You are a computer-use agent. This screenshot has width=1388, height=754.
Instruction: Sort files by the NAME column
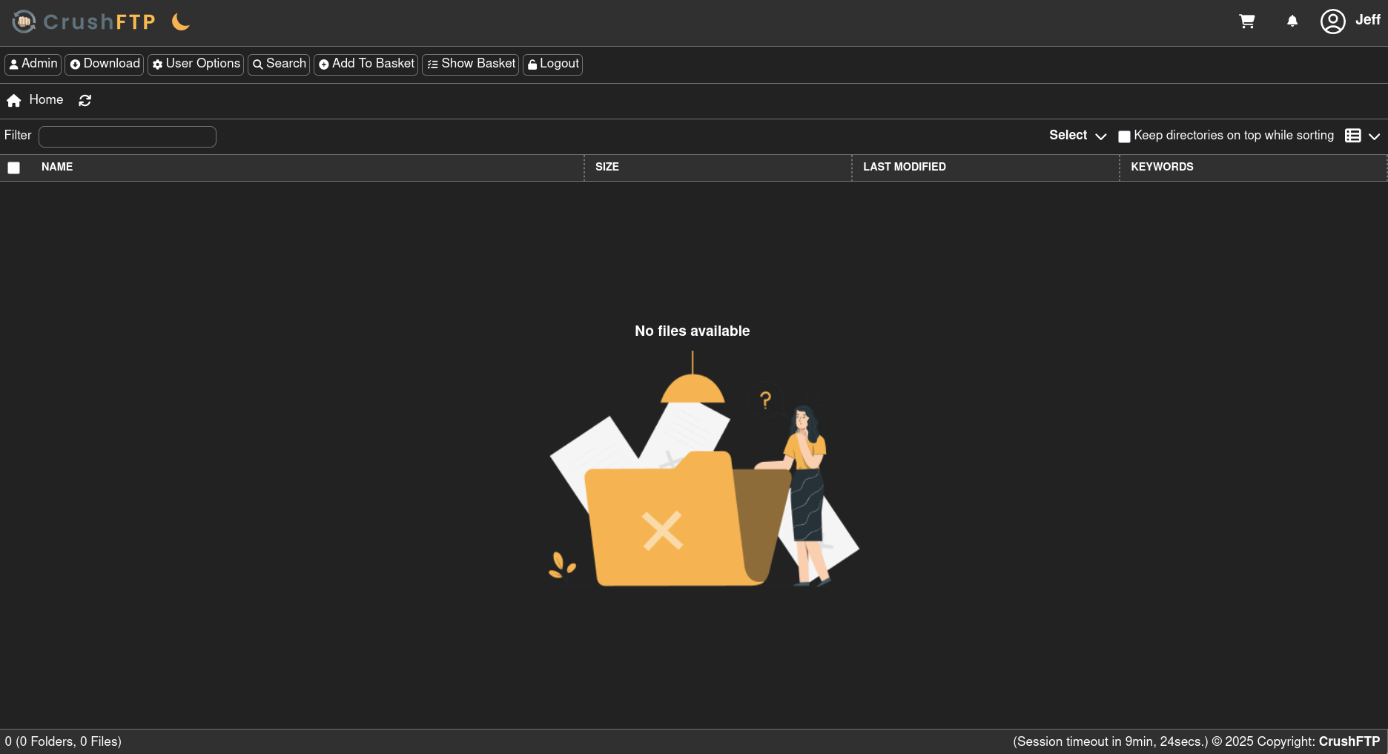pyautogui.click(x=57, y=168)
